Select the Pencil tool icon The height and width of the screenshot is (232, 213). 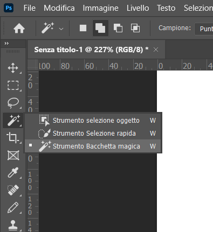(13, 207)
